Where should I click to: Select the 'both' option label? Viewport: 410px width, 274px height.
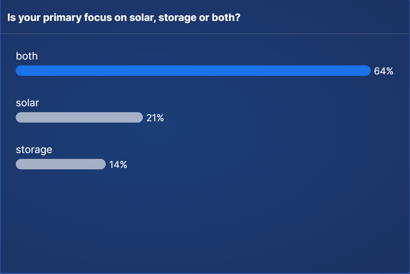point(26,56)
